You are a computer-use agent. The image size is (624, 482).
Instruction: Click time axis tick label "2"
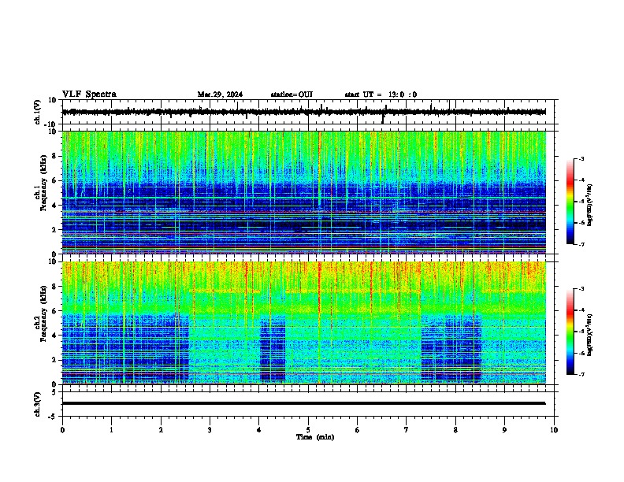tap(161, 430)
